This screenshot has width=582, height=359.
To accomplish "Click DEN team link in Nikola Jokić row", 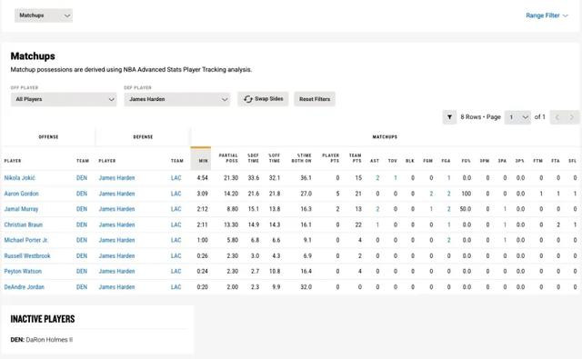I will point(82,178).
